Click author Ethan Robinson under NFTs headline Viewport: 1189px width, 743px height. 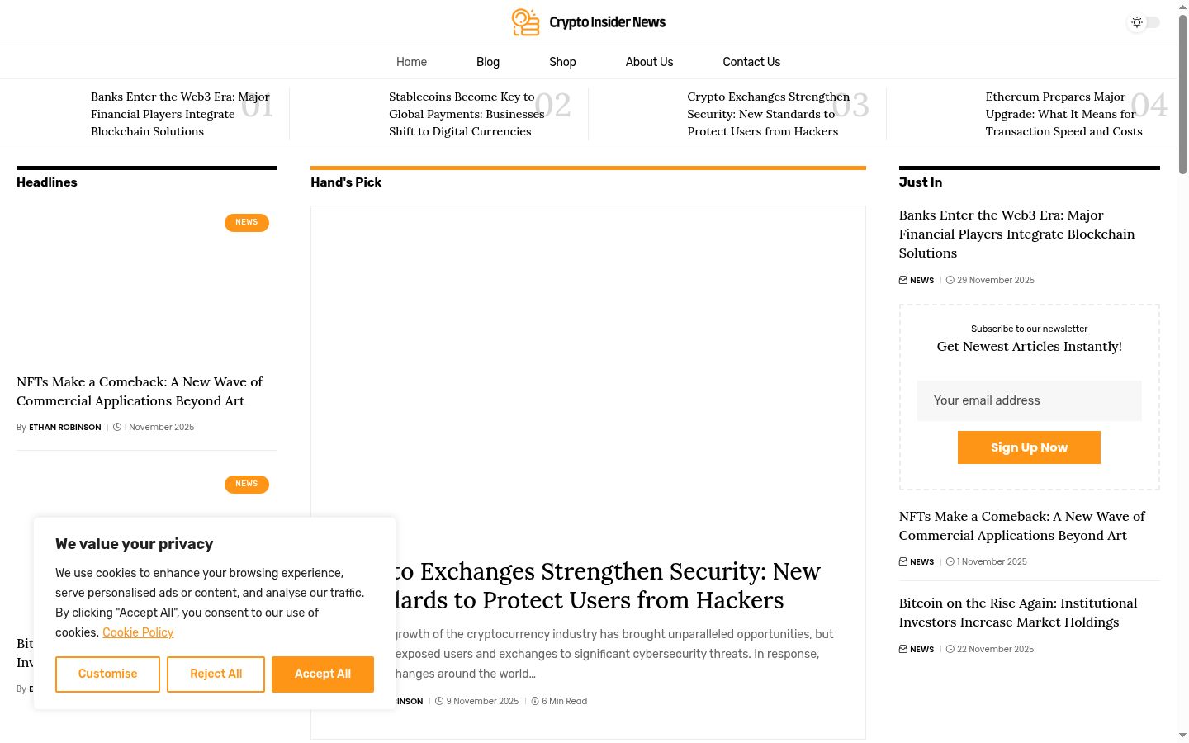65,428
